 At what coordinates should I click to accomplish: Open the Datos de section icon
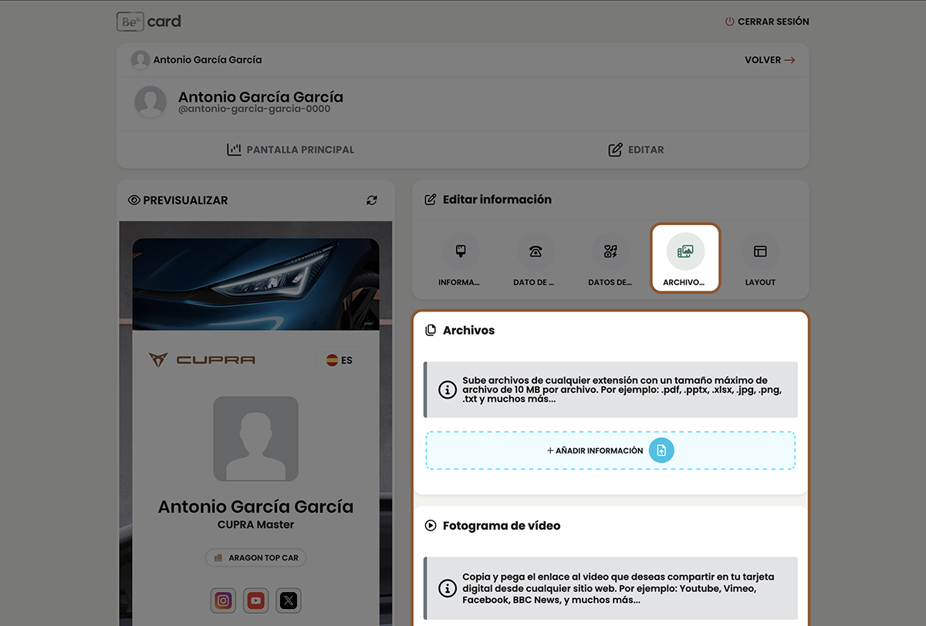[x=610, y=251]
